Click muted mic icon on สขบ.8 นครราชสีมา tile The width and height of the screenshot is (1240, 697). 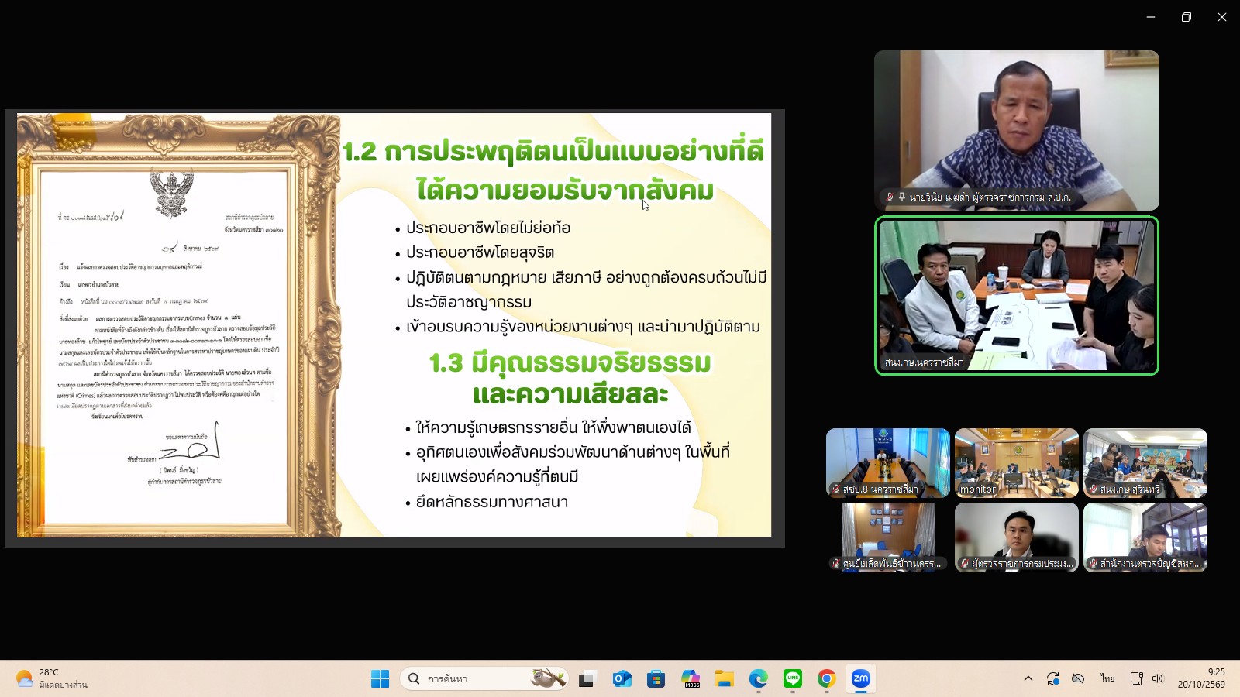point(836,489)
